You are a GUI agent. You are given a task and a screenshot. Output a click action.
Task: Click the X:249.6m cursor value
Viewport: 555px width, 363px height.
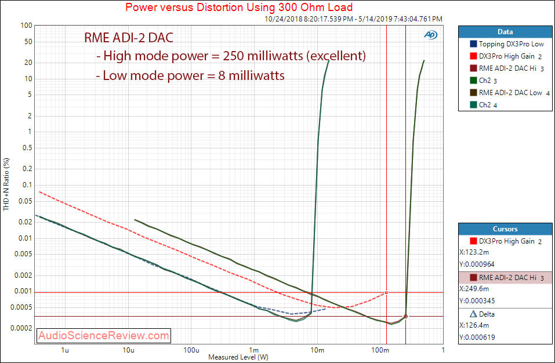coord(474,289)
